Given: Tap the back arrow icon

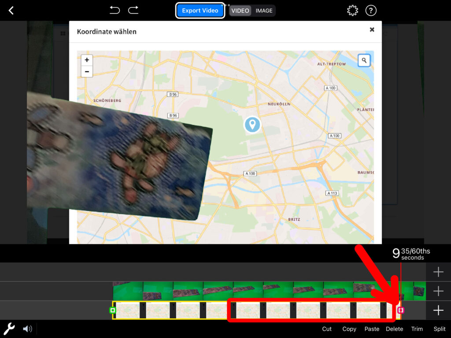Looking at the screenshot, I should [x=11, y=11].
